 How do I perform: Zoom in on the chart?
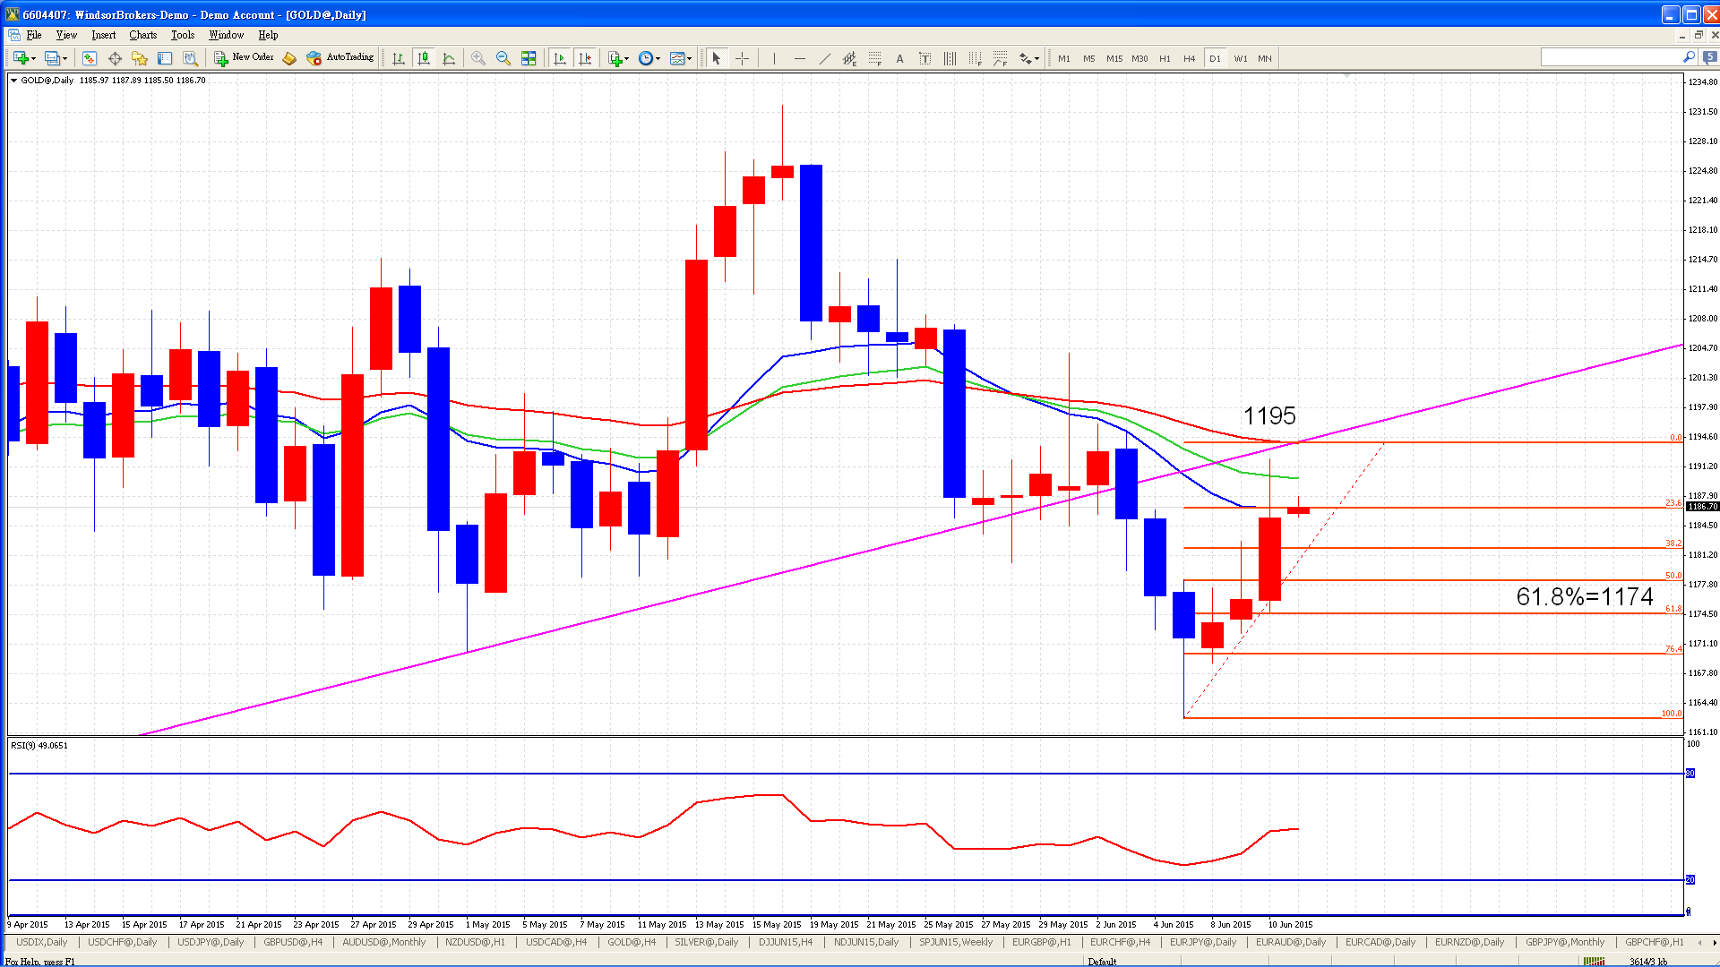(x=478, y=58)
